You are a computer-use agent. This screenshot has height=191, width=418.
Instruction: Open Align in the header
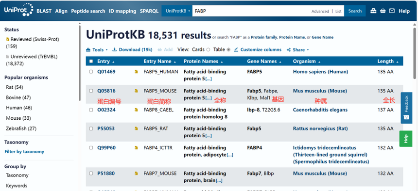coord(61,11)
